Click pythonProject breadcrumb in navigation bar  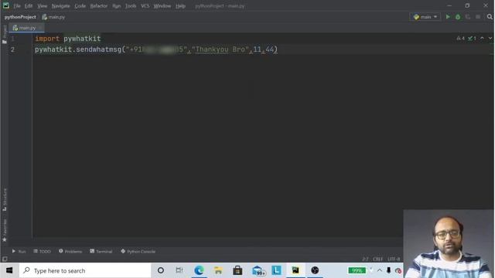point(20,17)
